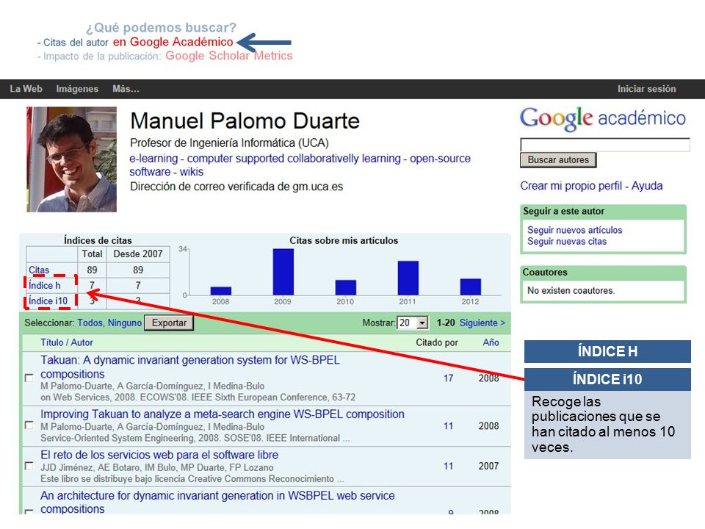Click Iniciar sesión link
The width and height of the screenshot is (705, 529).
click(646, 89)
